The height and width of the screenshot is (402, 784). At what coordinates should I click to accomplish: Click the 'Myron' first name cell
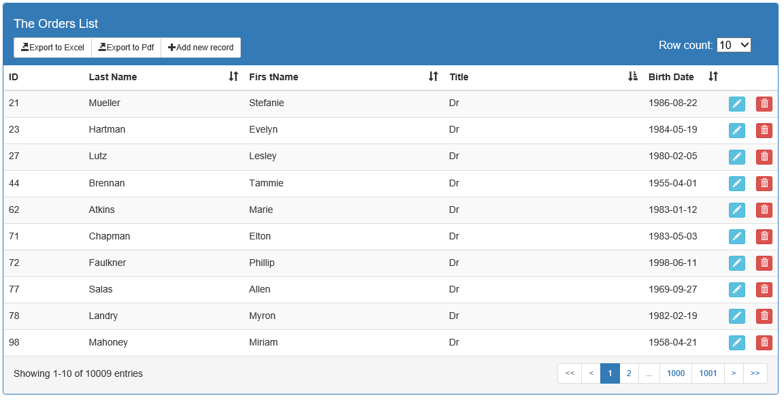(262, 316)
